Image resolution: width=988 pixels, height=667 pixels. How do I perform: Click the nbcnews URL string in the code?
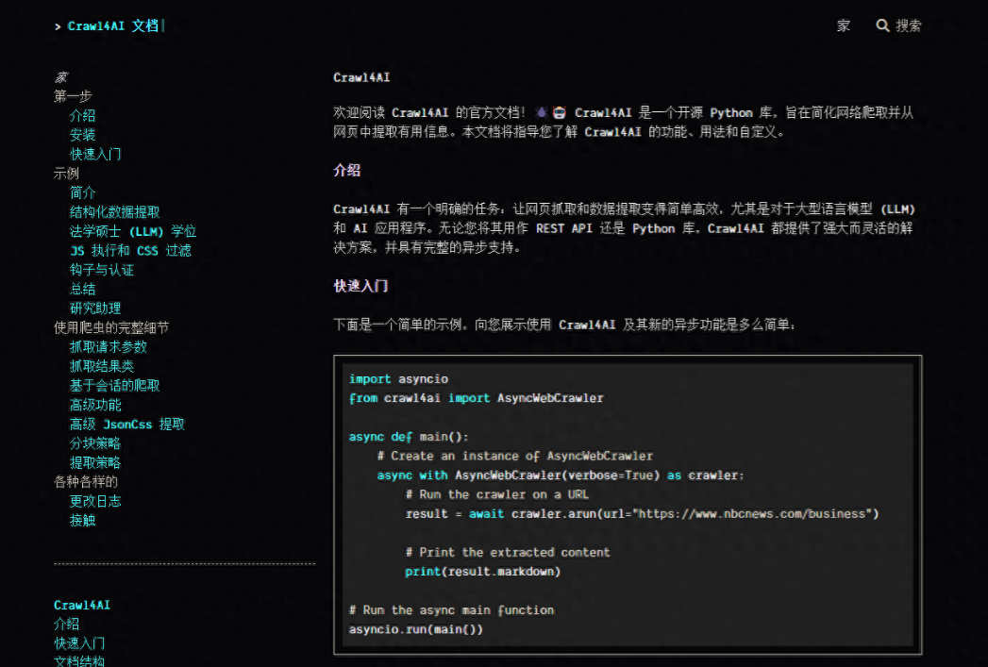point(754,514)
